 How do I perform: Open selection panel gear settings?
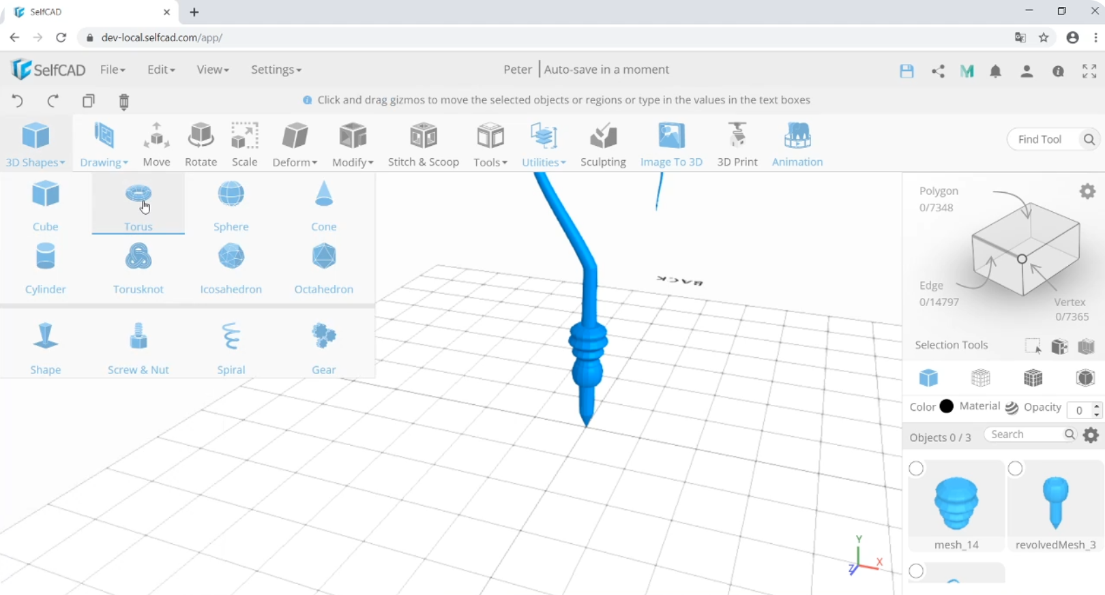pyautogui.click(x=1088, y=192)
